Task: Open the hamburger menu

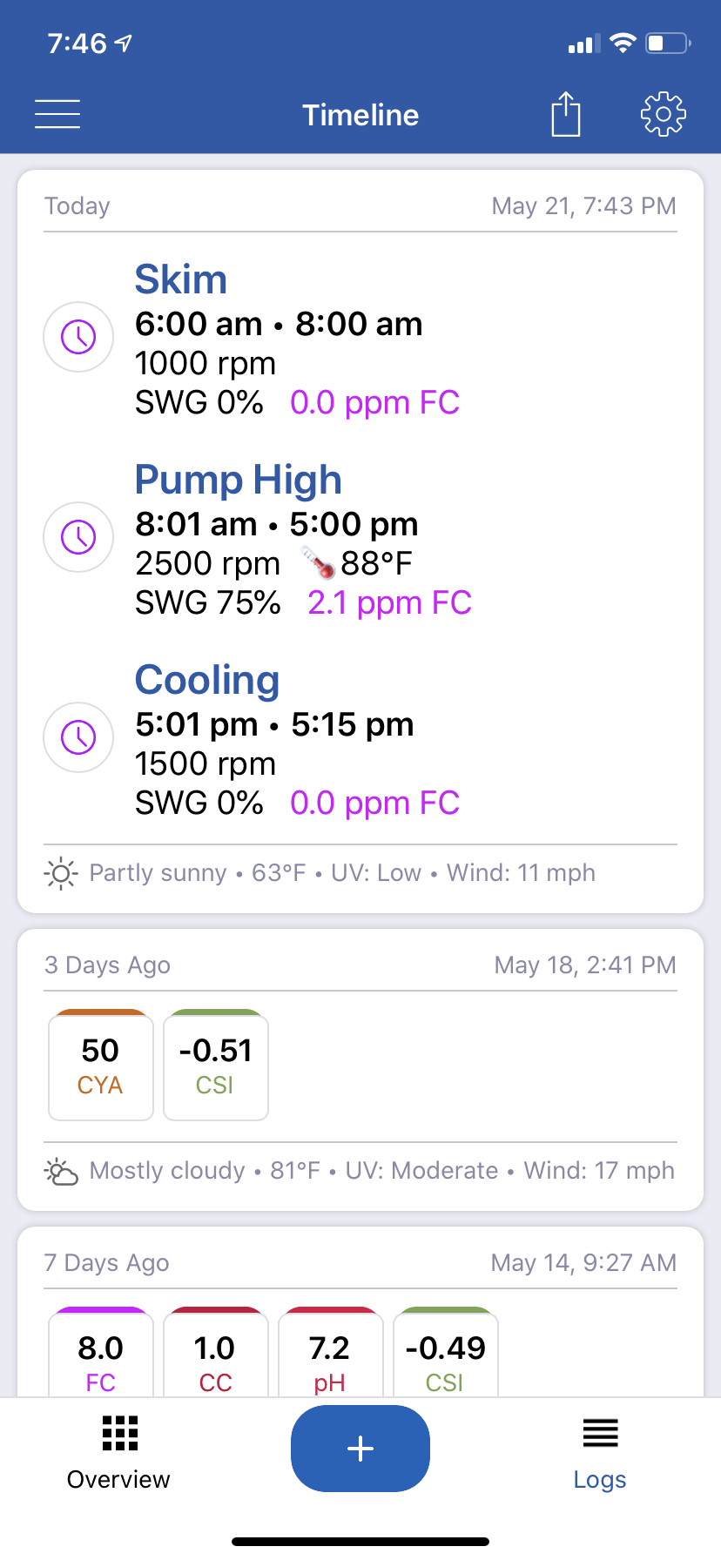Action: 57,114
